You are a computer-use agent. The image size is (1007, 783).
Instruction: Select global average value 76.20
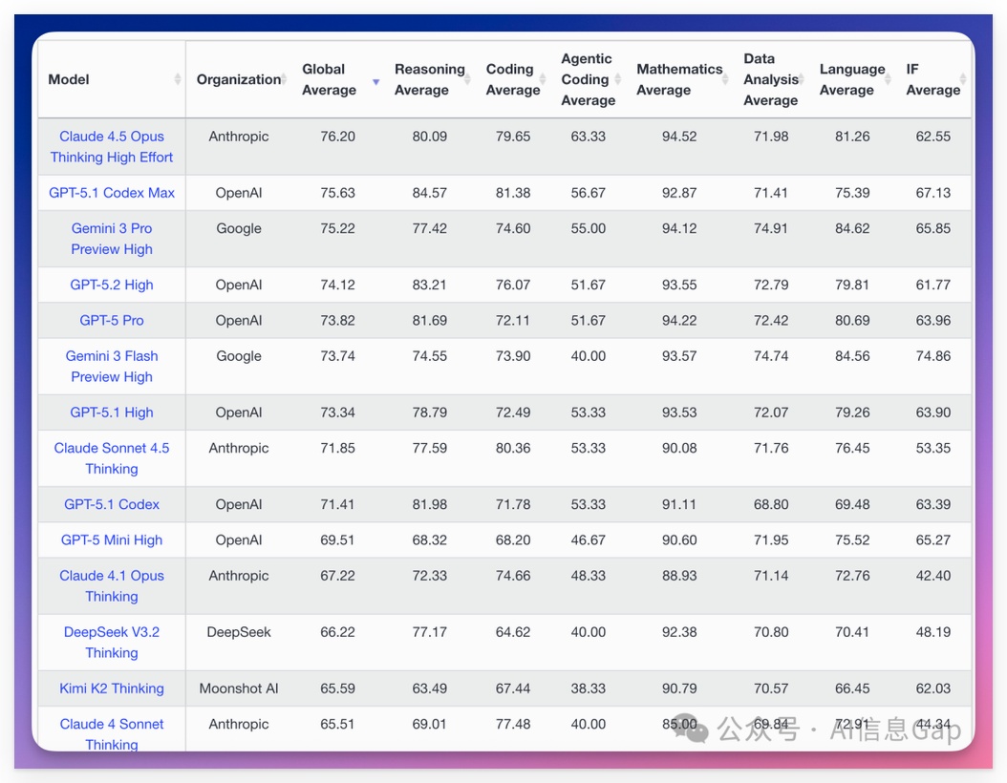[338, 137]
